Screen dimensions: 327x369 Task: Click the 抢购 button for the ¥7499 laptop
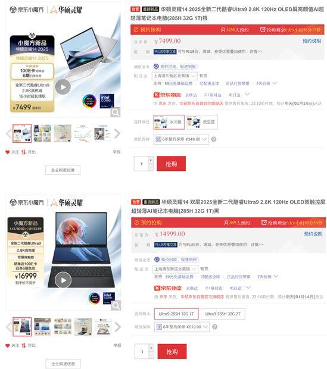point(172,164)
